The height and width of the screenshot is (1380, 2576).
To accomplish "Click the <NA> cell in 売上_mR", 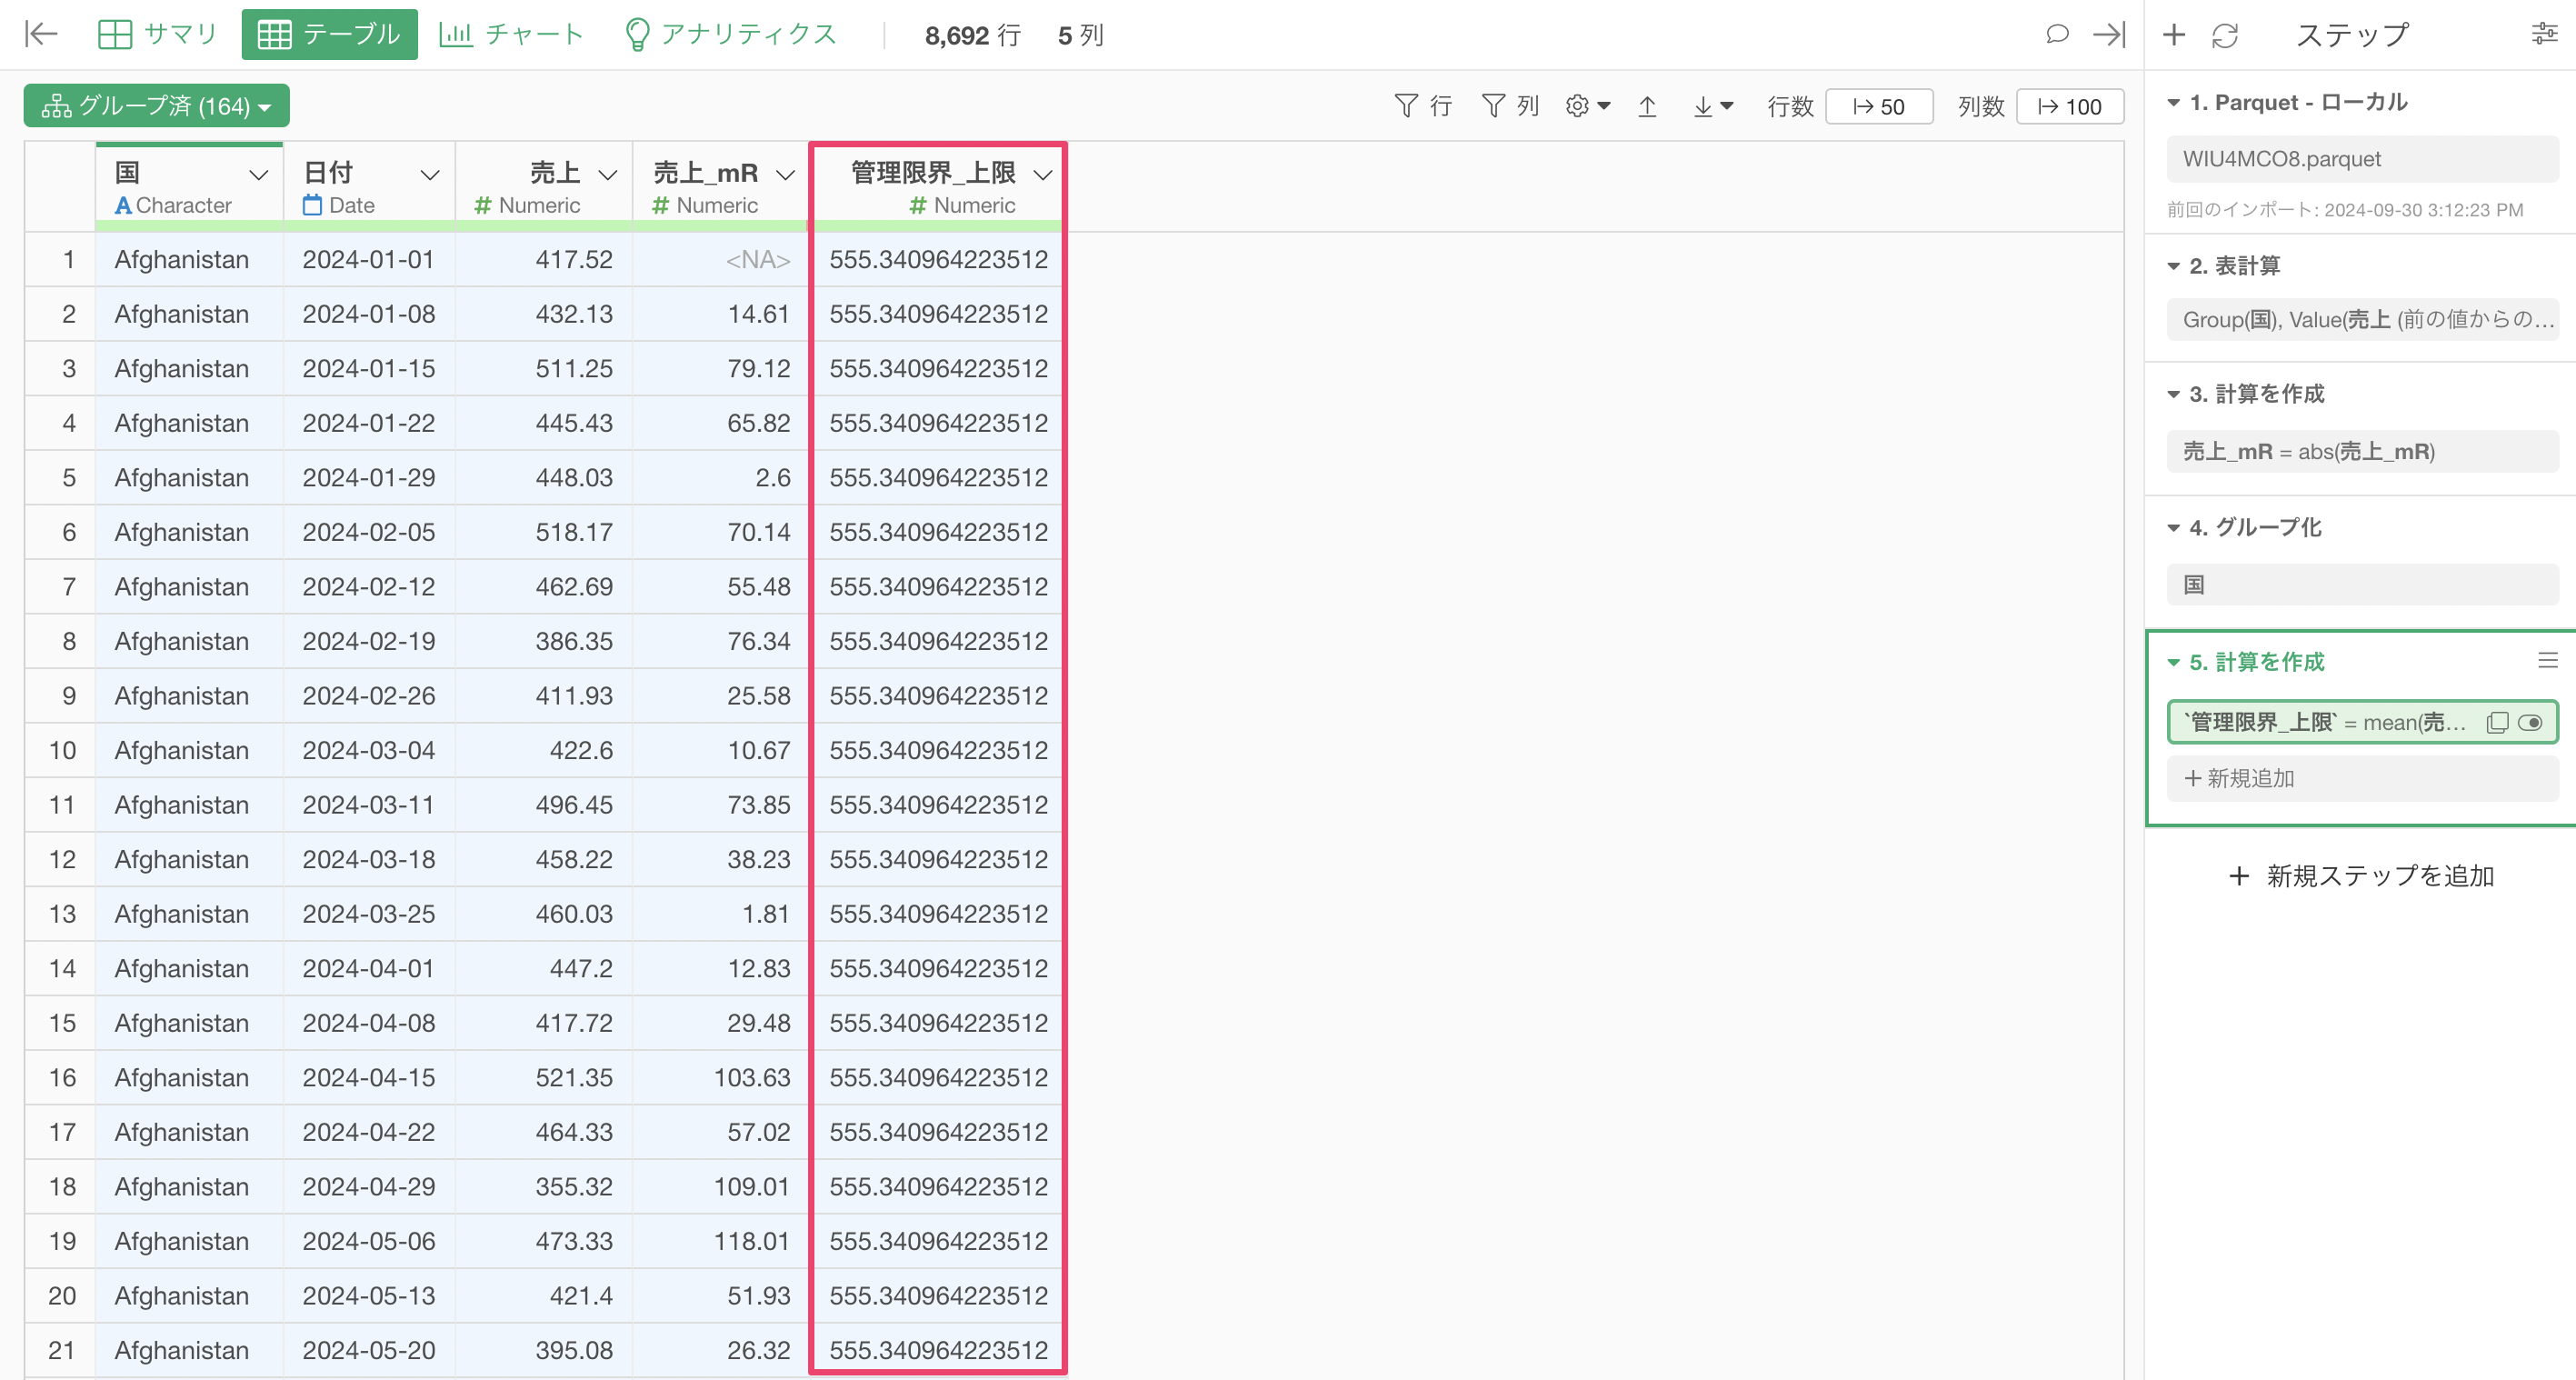I will coord(720,260).
